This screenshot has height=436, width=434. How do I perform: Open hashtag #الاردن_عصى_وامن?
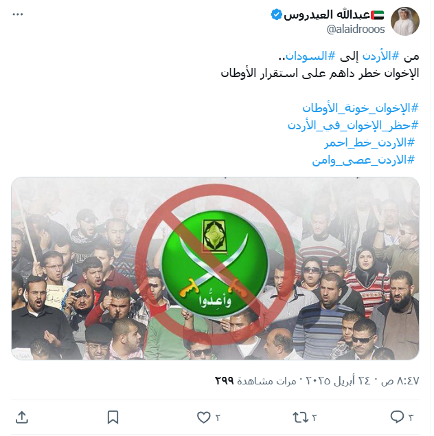pos(363,160)
